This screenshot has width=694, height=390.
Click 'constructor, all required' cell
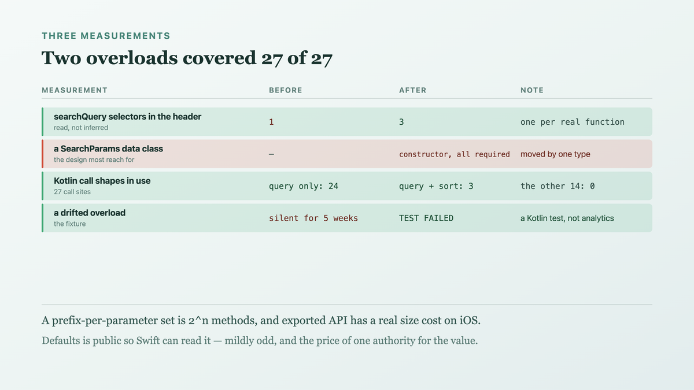click(455, 154)
